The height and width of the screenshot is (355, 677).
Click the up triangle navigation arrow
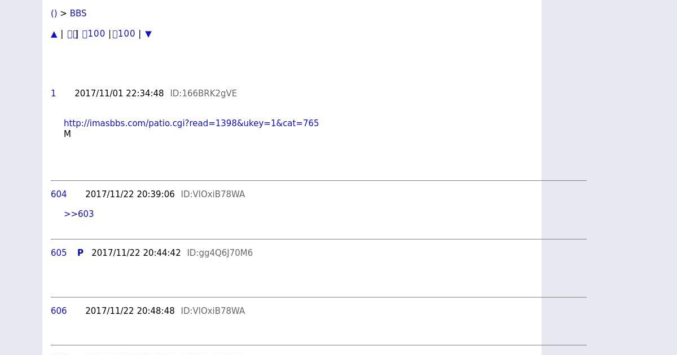pos(54,34)
